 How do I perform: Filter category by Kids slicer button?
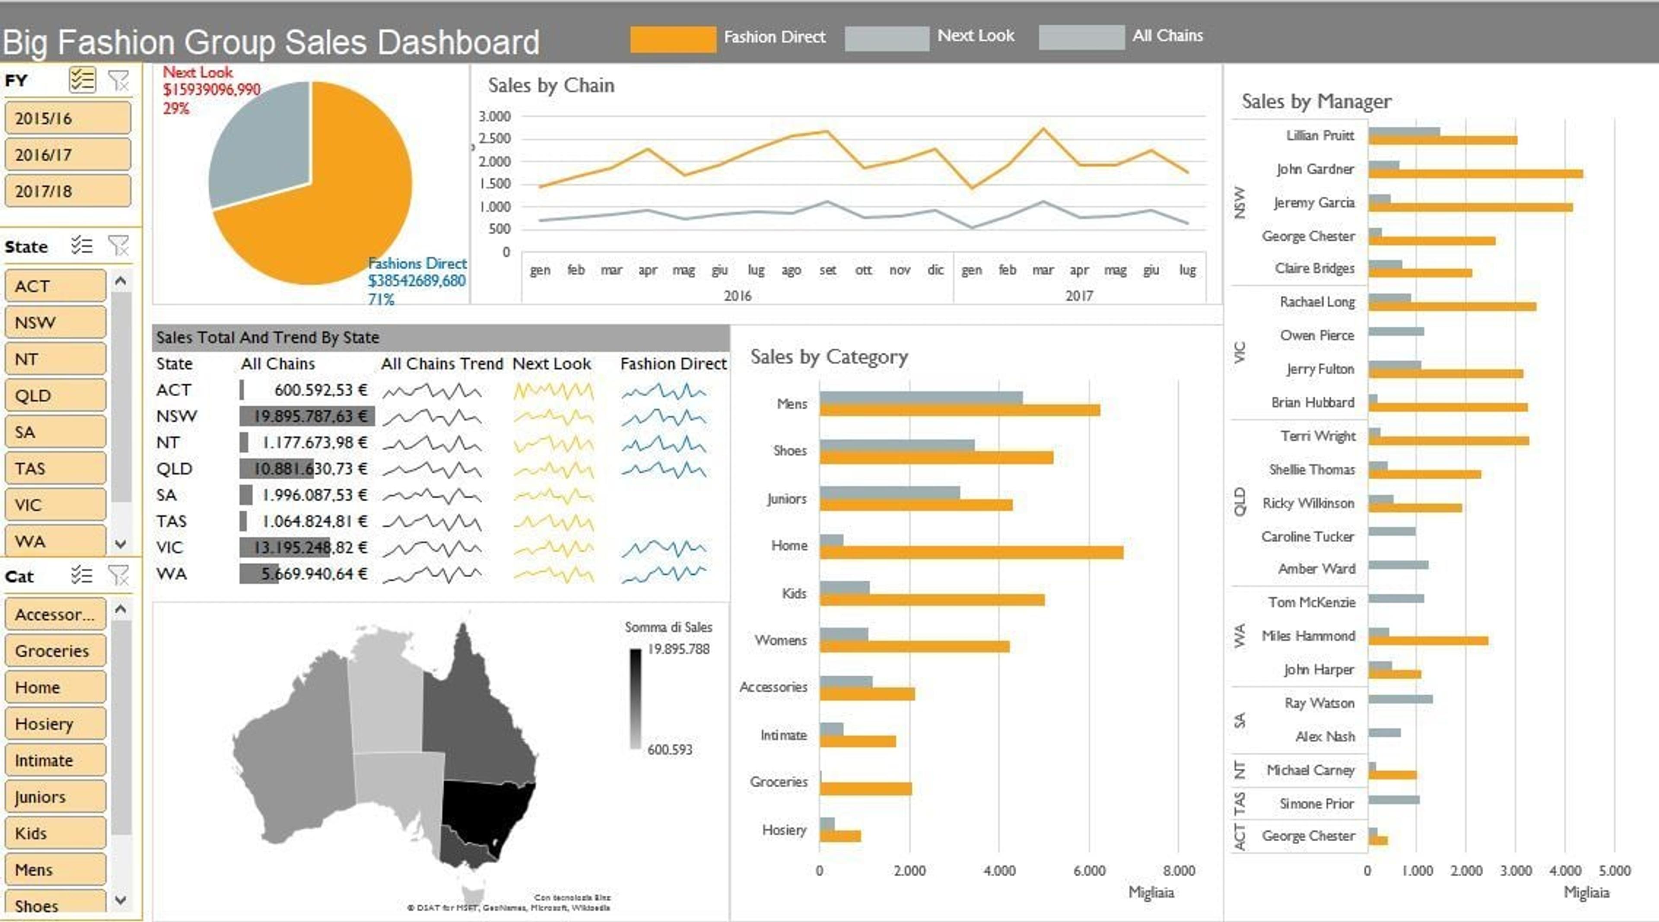[55, 833]
